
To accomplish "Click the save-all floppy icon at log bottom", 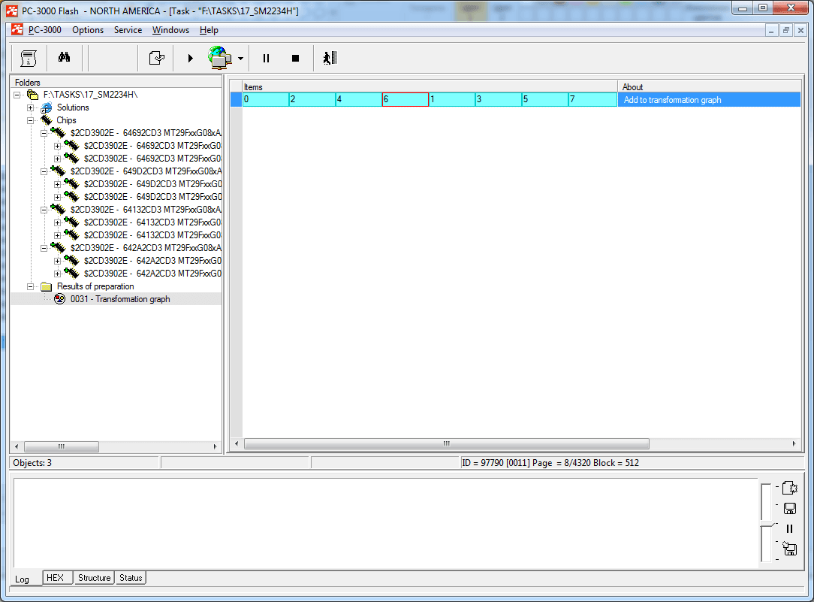I will coord(790,549).
